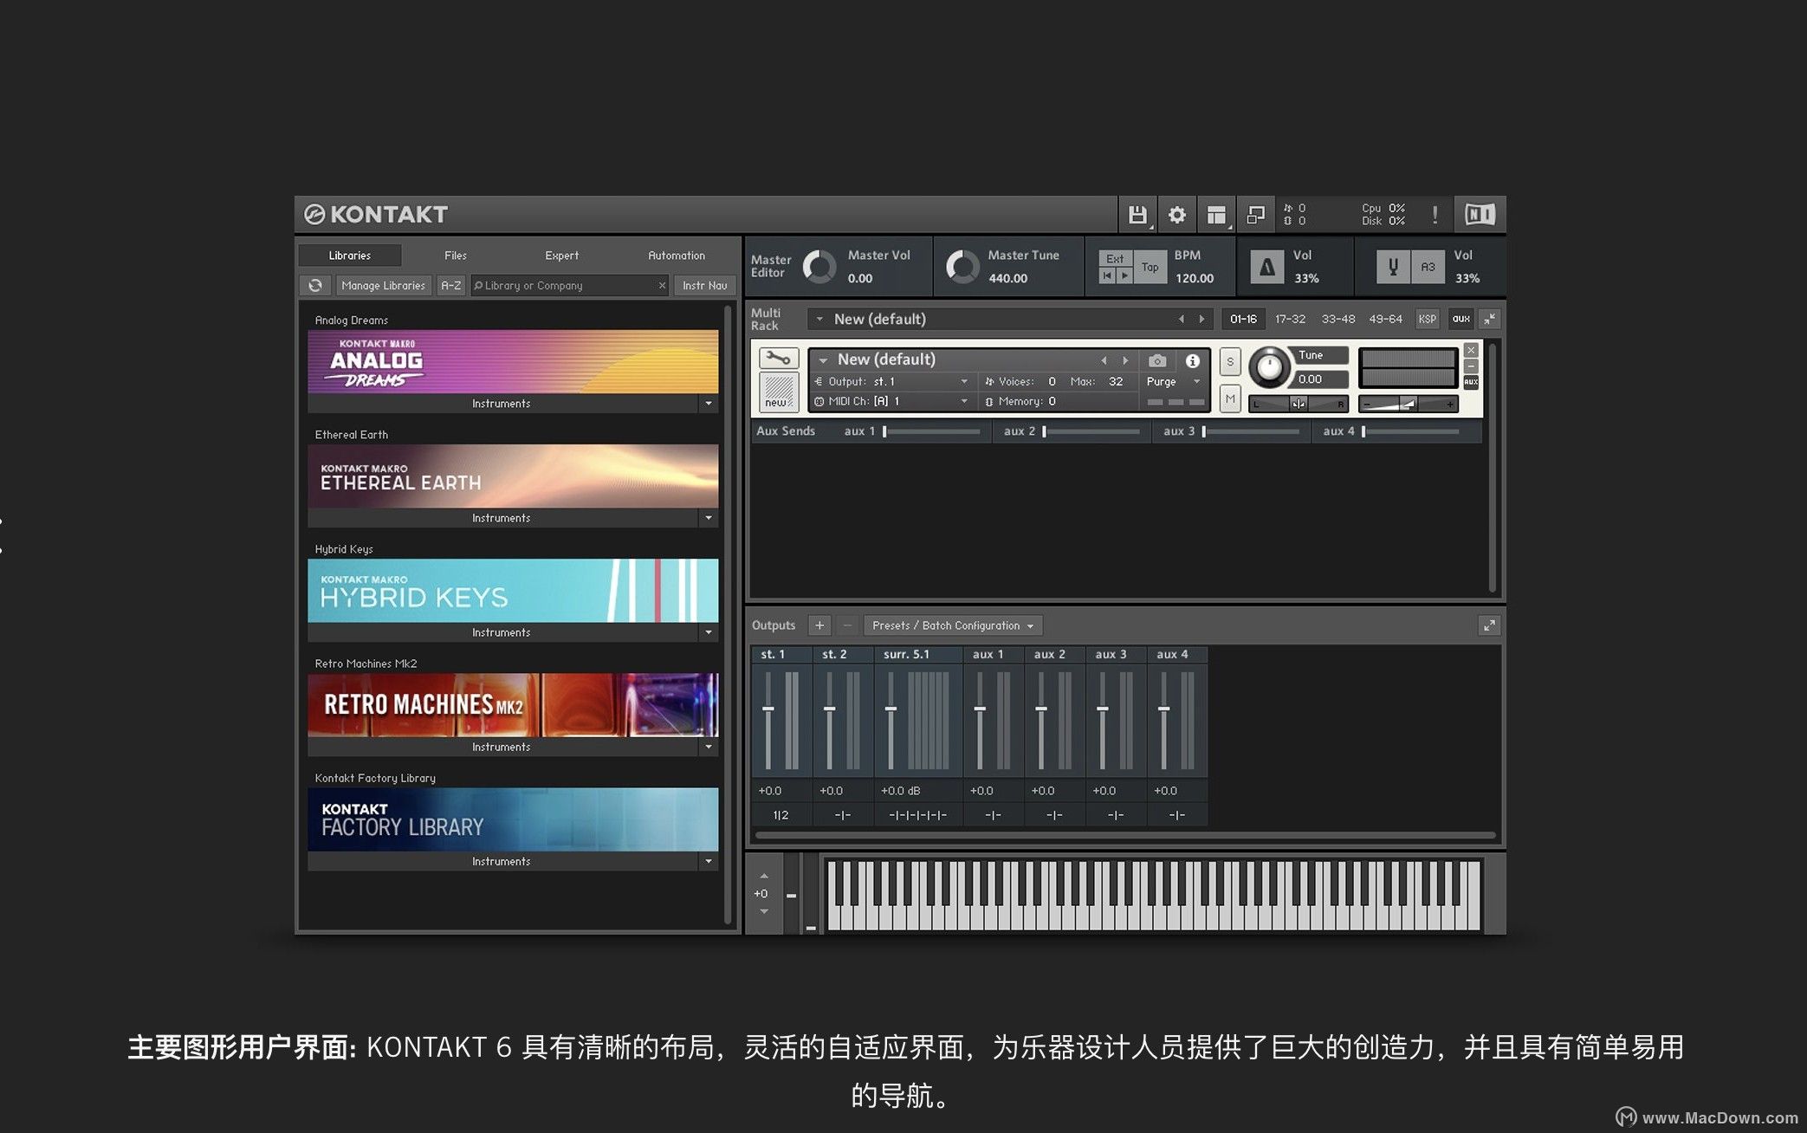Add output channel with plus icon

[x=819, y=625]
